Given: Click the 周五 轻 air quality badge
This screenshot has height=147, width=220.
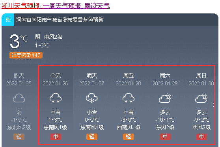Looking at the screenshot, I should [129, 137].
